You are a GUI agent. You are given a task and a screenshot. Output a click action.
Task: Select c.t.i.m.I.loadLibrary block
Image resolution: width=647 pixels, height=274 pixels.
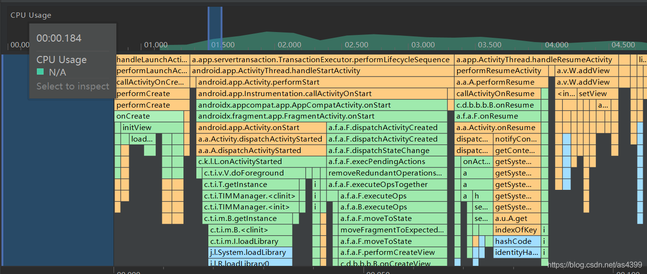[250, 241]
